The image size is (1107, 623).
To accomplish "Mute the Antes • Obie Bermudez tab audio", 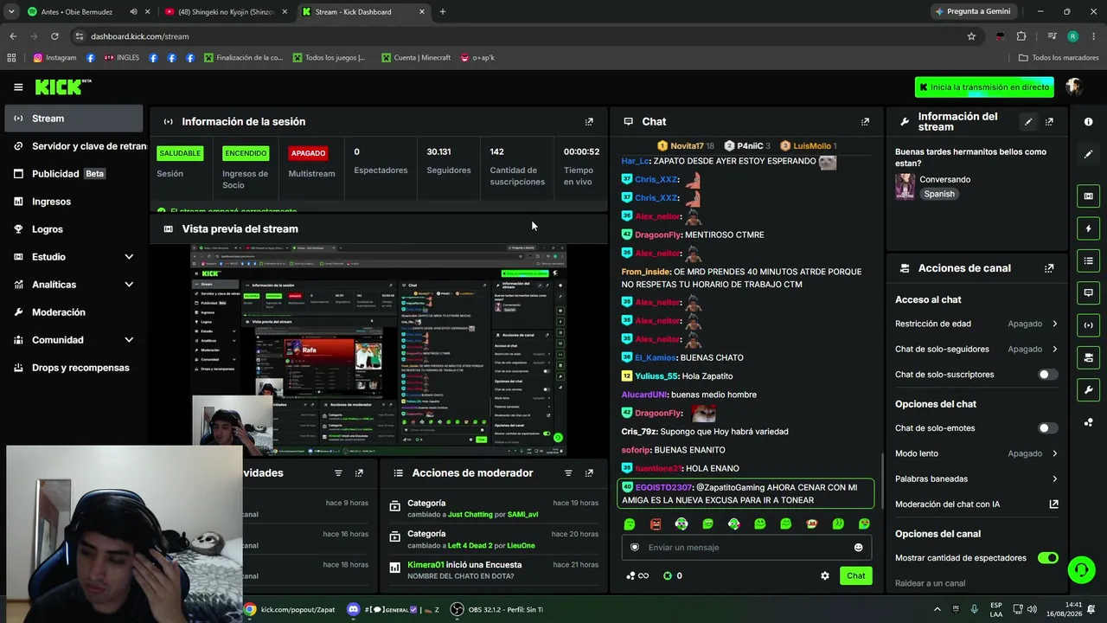I will (133, 12).
